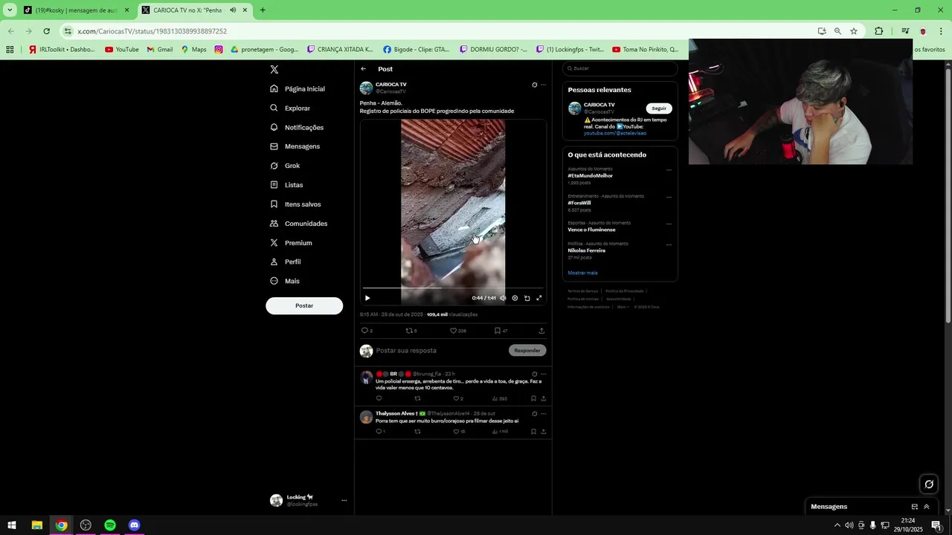Open Listas in the sidebar

[286, 185]
